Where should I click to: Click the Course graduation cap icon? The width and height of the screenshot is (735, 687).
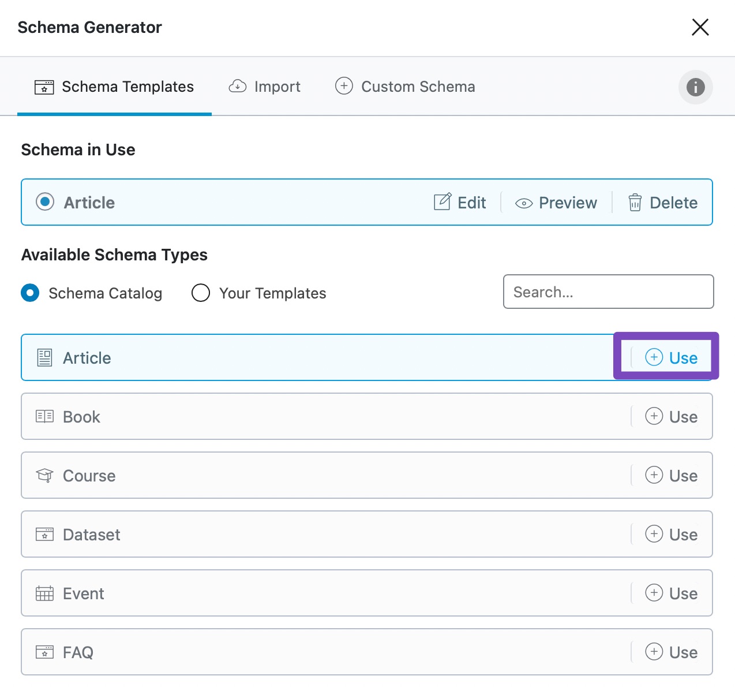[x=44, y=476]
